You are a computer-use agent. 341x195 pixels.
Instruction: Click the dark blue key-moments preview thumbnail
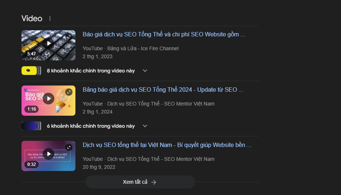29,126
